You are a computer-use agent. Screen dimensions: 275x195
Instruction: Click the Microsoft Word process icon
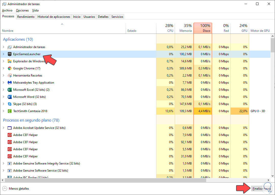click(10, 97)
